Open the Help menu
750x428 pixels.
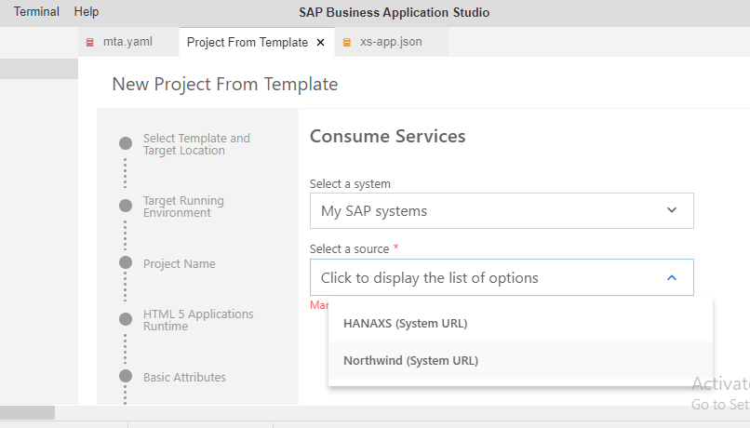[x=87, y=11]
